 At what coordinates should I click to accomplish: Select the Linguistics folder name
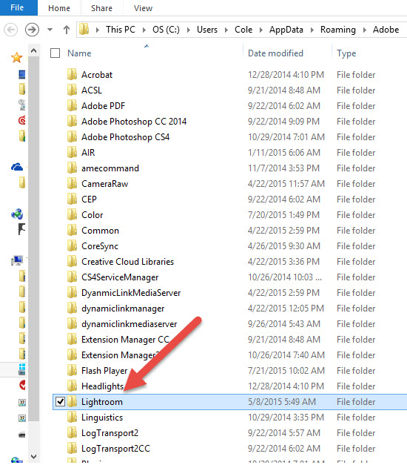[x=102, y=418]
